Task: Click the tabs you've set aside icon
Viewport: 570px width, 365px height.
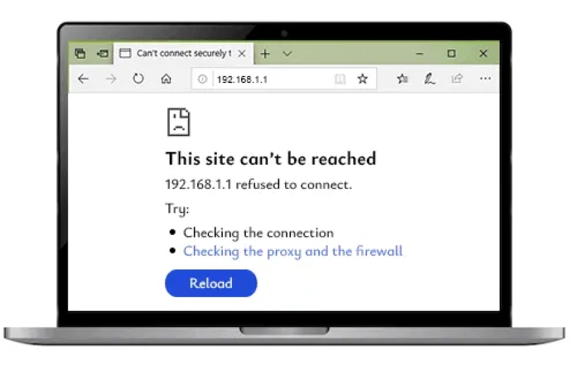Action: [x=80, y=54]
